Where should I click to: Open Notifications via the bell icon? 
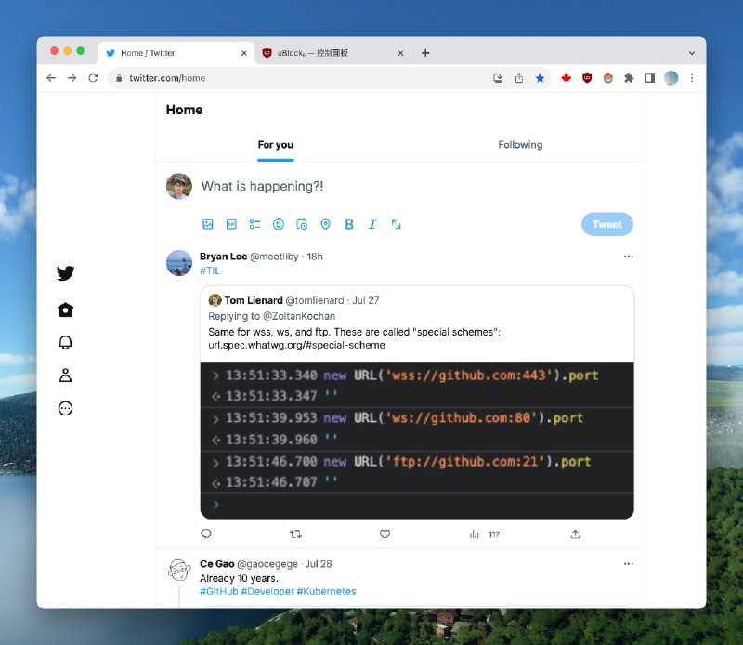click(x=65, y=343)
